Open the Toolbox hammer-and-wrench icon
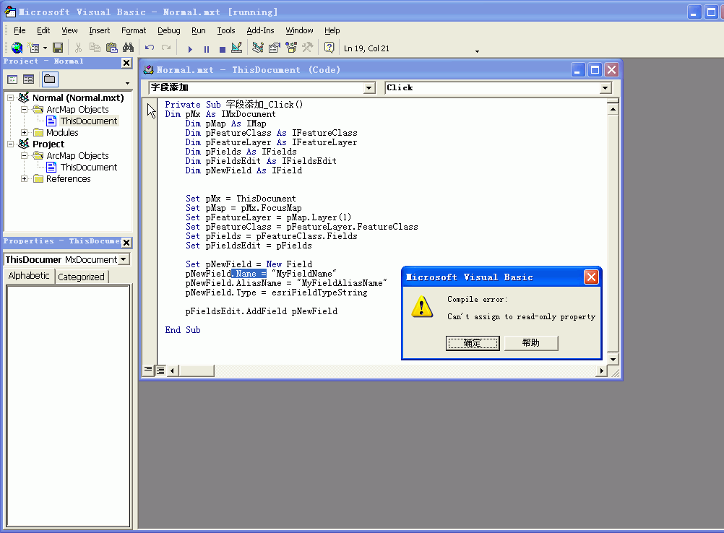 click(x=308, y=48)
